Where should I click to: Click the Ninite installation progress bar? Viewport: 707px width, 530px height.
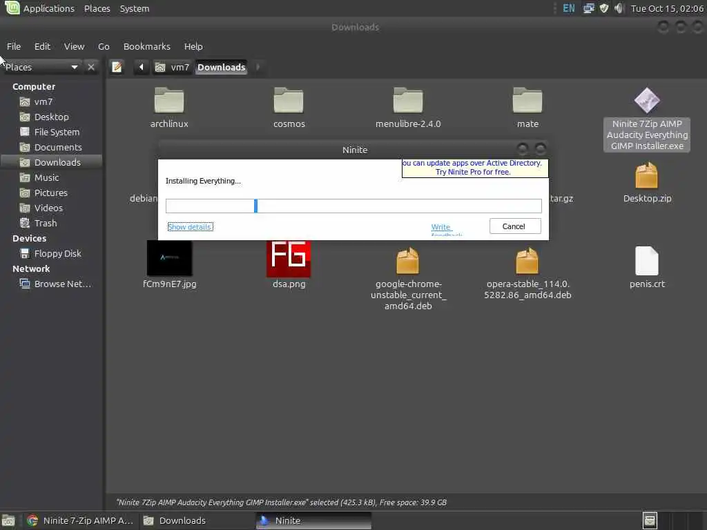[x=353, y=206]
